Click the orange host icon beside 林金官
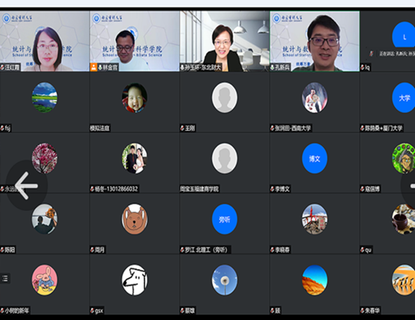 click(x=93, y=68)
